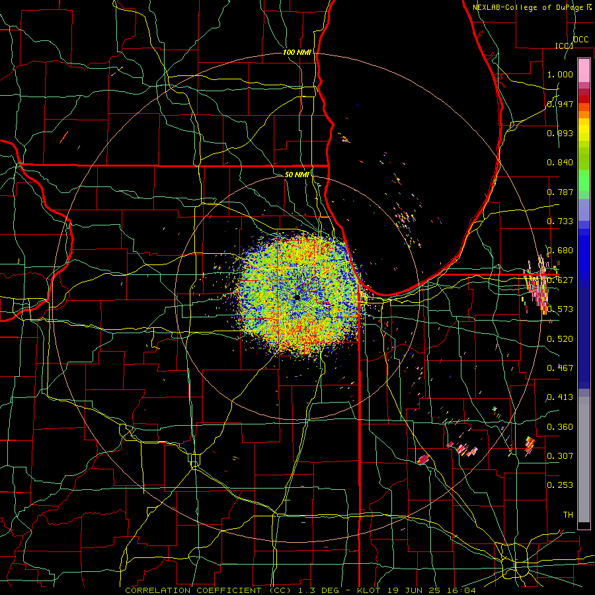
Task: Click the "50 NMI" range ring label
Action: (x=297, y=175)
